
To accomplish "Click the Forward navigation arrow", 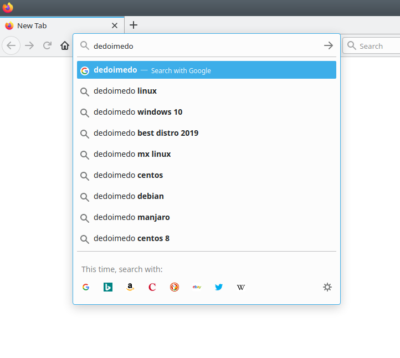I will (x=29, y=45).
